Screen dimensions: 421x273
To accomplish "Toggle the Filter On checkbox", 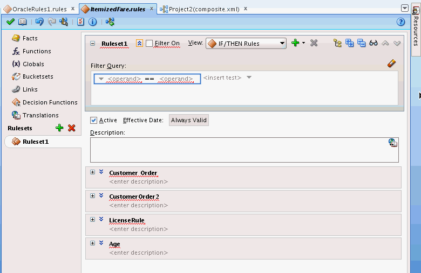I will 150,44.
